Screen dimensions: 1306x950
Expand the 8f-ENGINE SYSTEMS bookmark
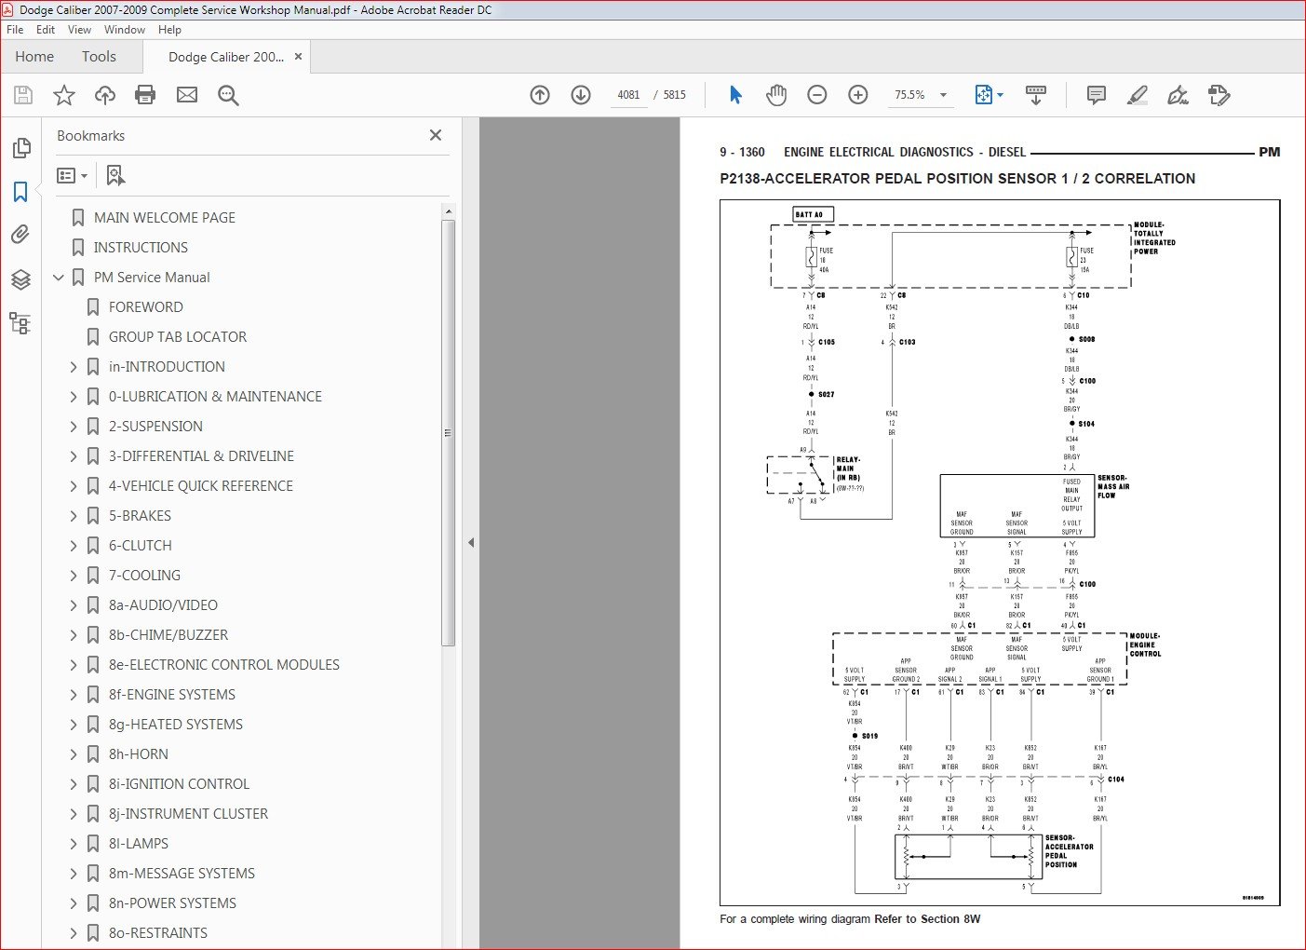(x=74, y=695)
